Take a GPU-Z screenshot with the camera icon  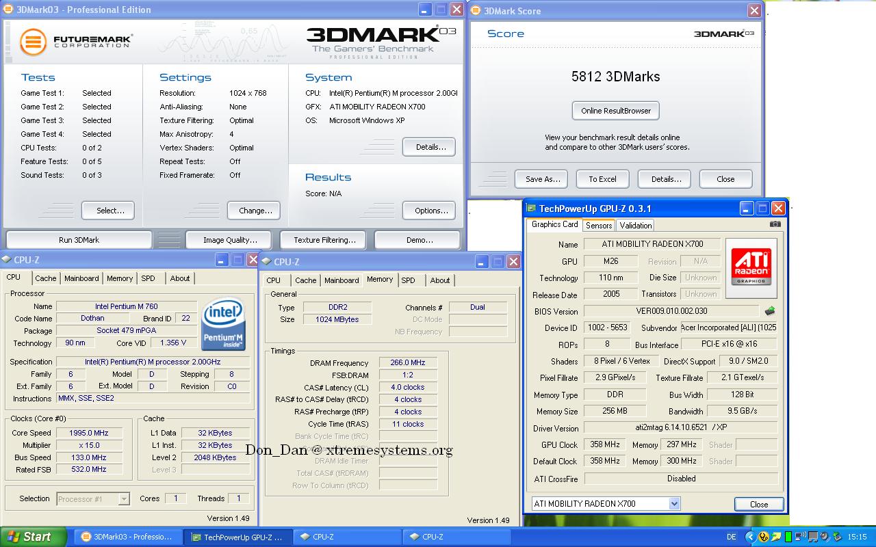click(775, 224)
